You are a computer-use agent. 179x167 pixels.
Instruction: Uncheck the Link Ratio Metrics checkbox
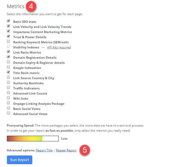8,52
